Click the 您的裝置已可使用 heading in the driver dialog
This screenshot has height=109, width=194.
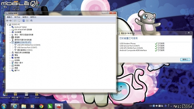(129, 38)
